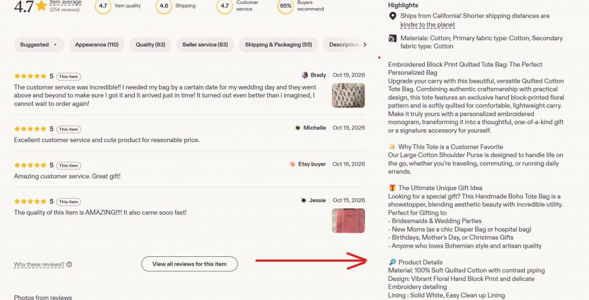
Task: Click the five stars on Michelle's review
Action: pos(30,129)
